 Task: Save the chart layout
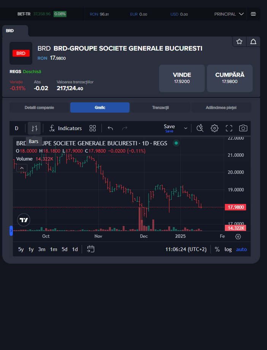pos(169,128)
